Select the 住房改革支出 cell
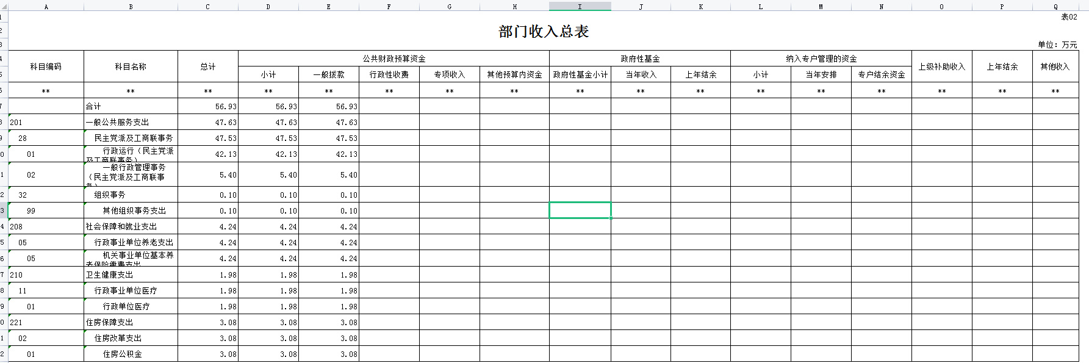 point(131,338)
